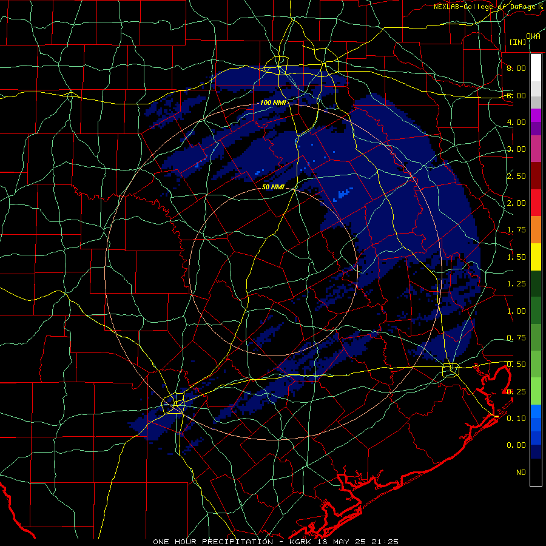Click the '0.10' legend value

pos(516,419)
